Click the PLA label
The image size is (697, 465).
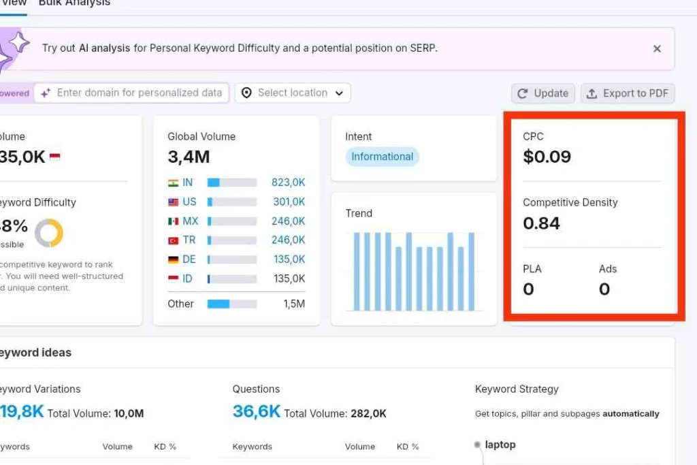pyautogui.click(x=532, y=269)
